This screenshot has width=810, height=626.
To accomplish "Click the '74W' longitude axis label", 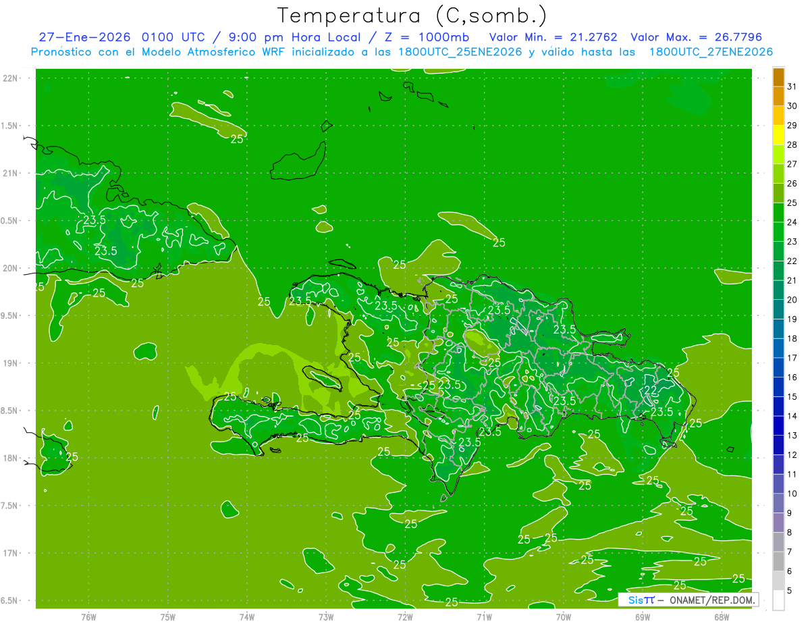I will (x=247, y=617).
